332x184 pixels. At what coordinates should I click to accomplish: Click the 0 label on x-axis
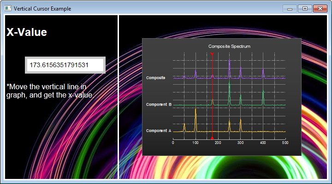pyautogui.click(x=173, y=143)
